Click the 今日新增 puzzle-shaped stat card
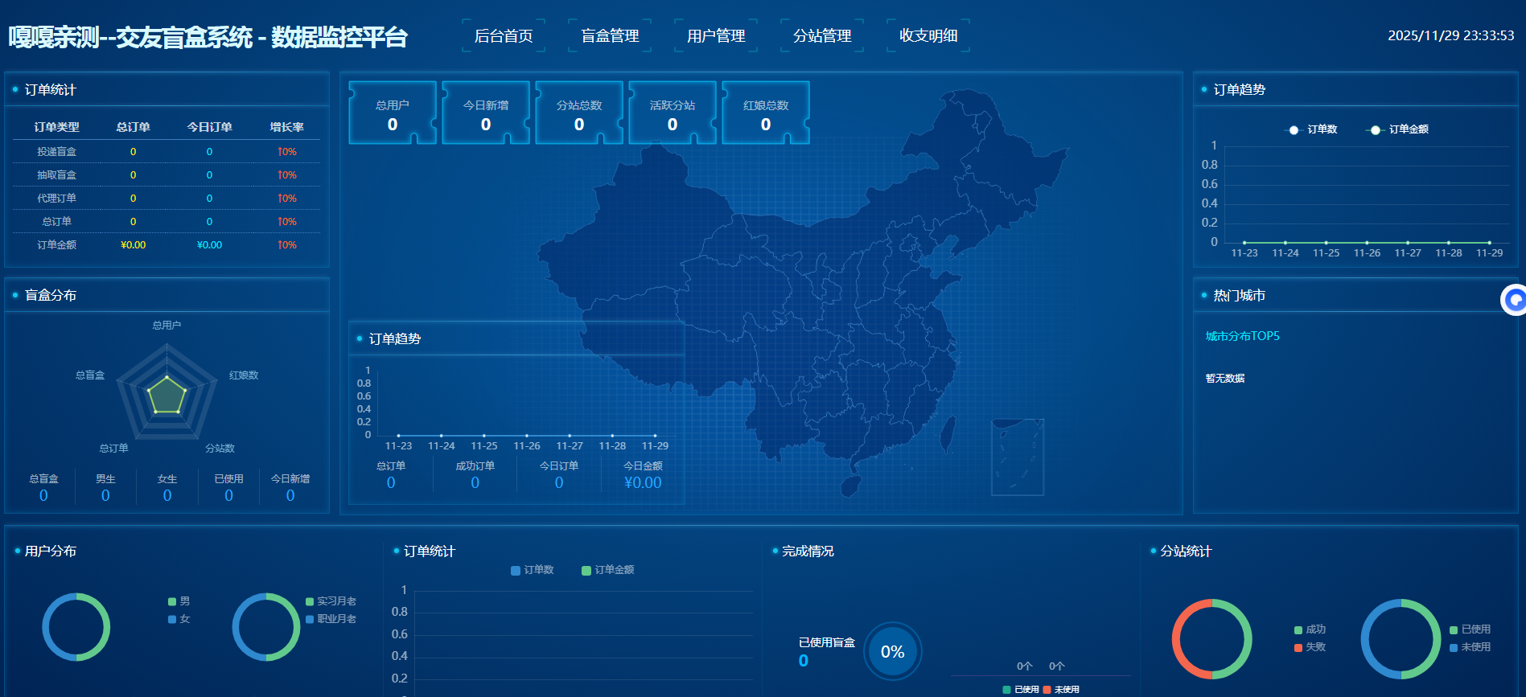Image resolution: width=1526 pixels, height=697 pixels. [486, 113]
